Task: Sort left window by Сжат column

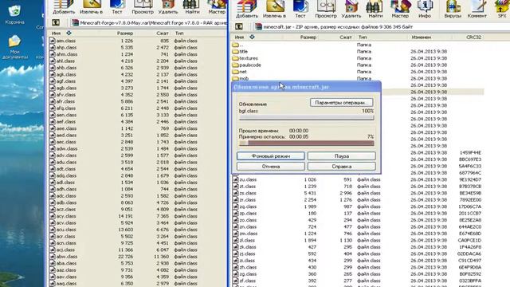Action: tap(162, 33)
